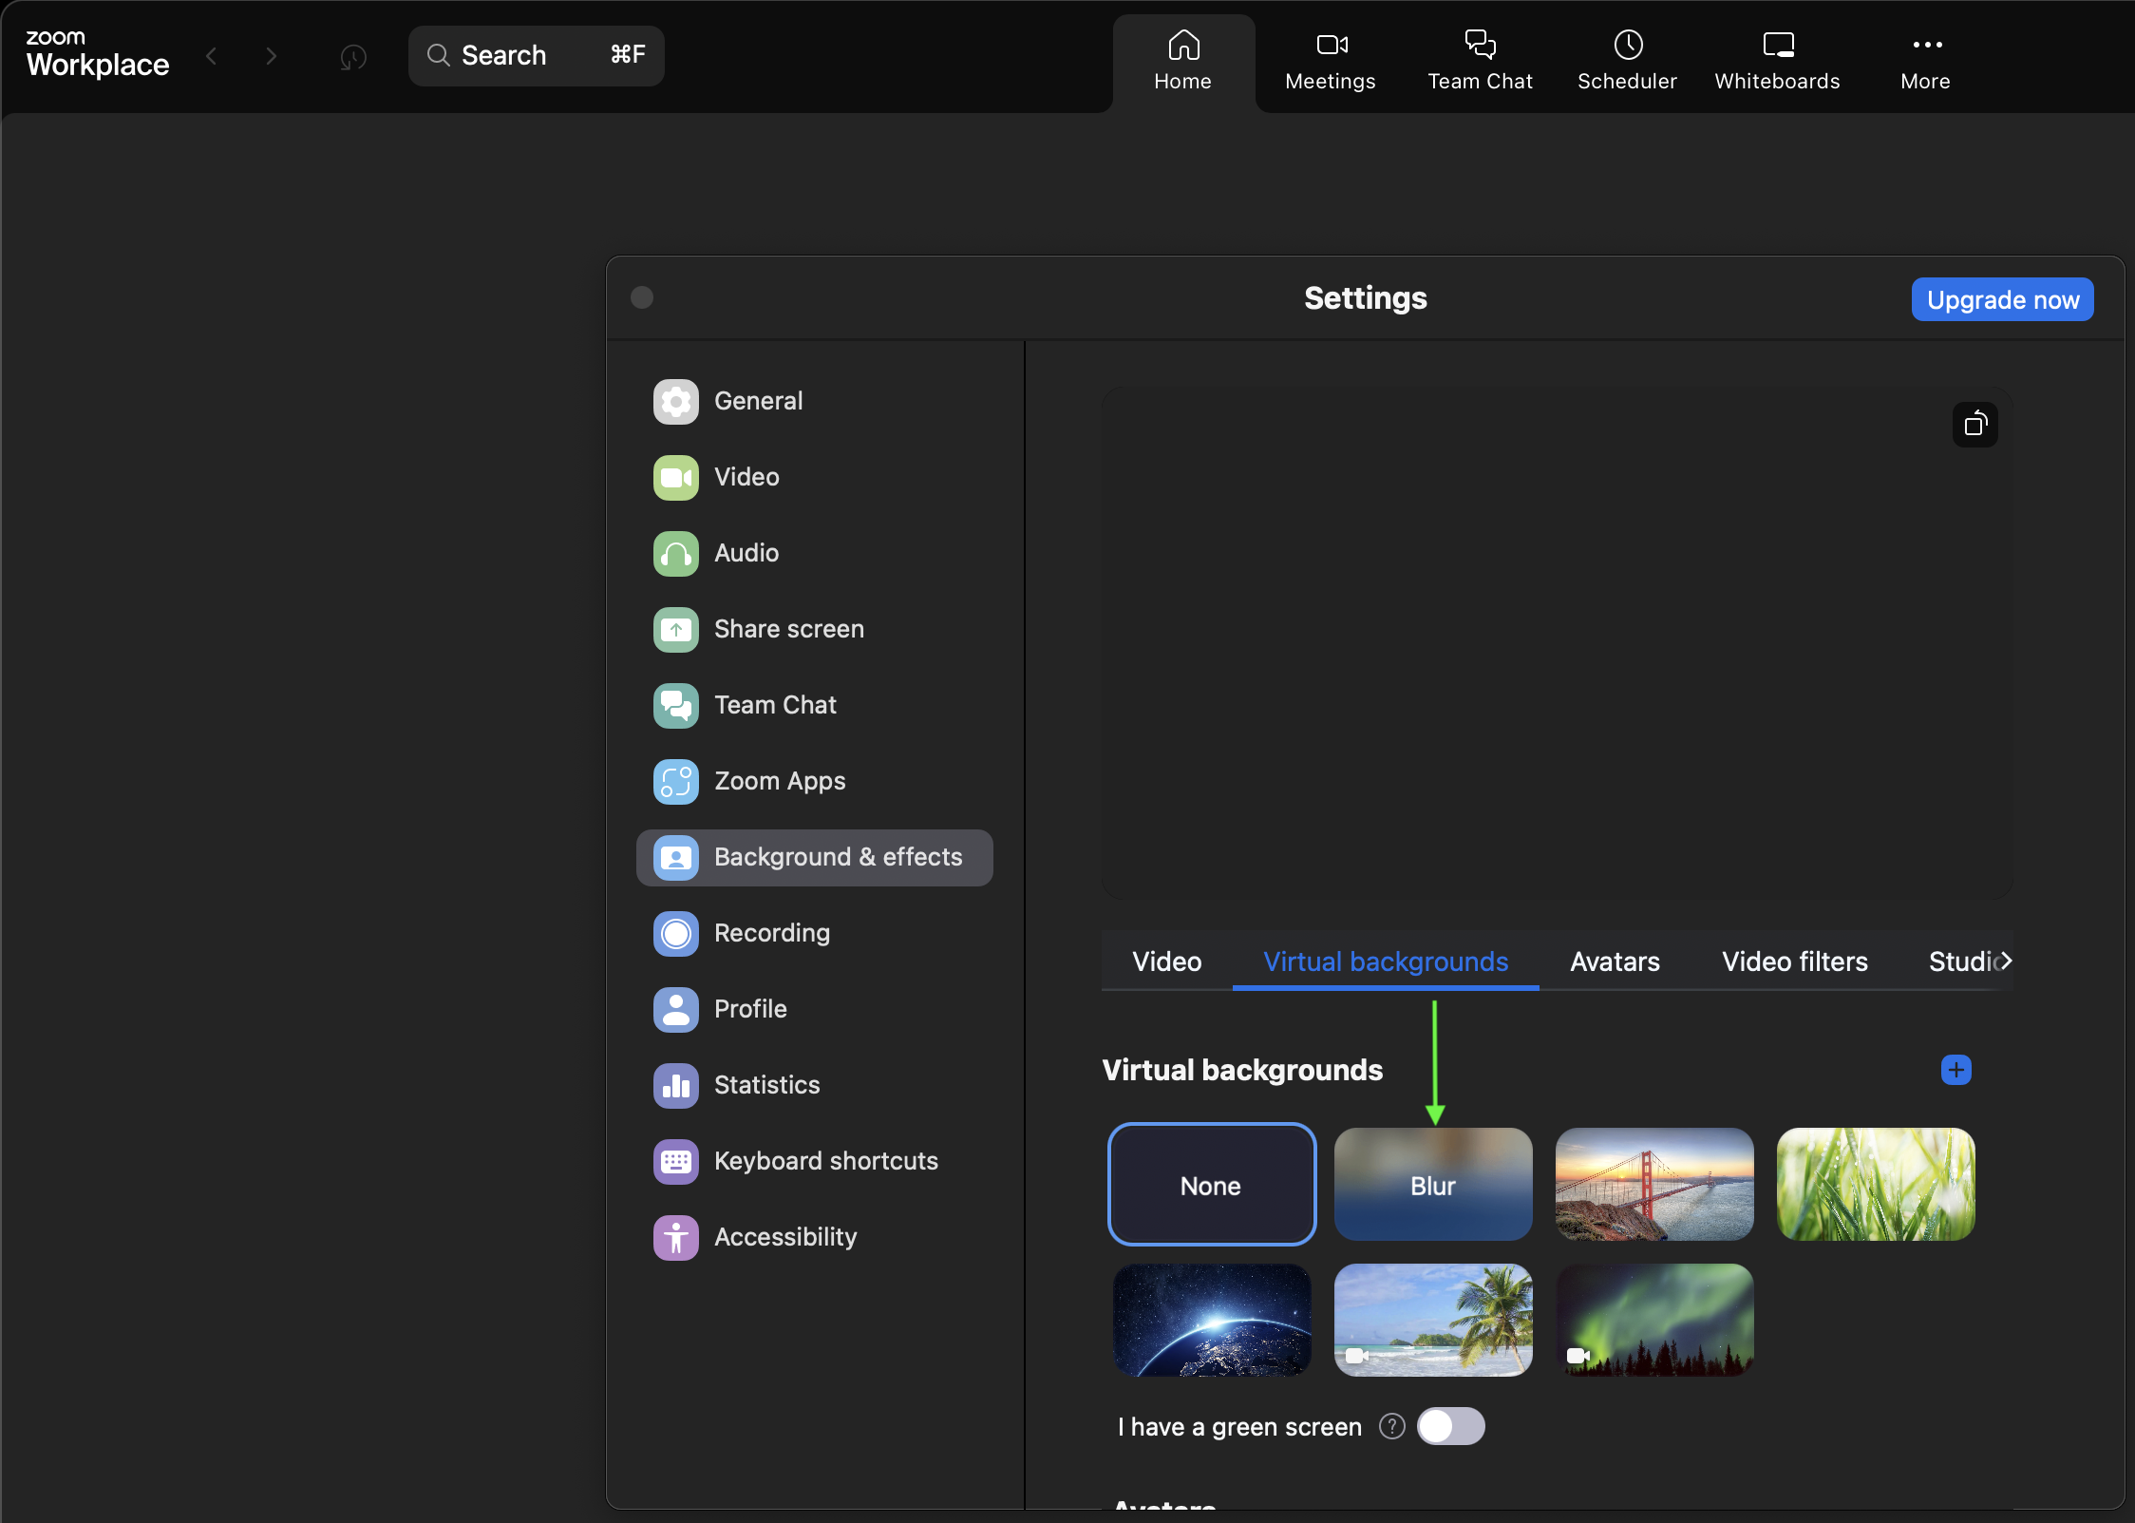Click the mirror icon on the video preview

pyautogui.click(x=1974, y=425)
